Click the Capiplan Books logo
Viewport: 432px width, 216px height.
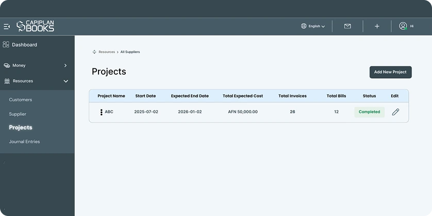pos(35,26)
